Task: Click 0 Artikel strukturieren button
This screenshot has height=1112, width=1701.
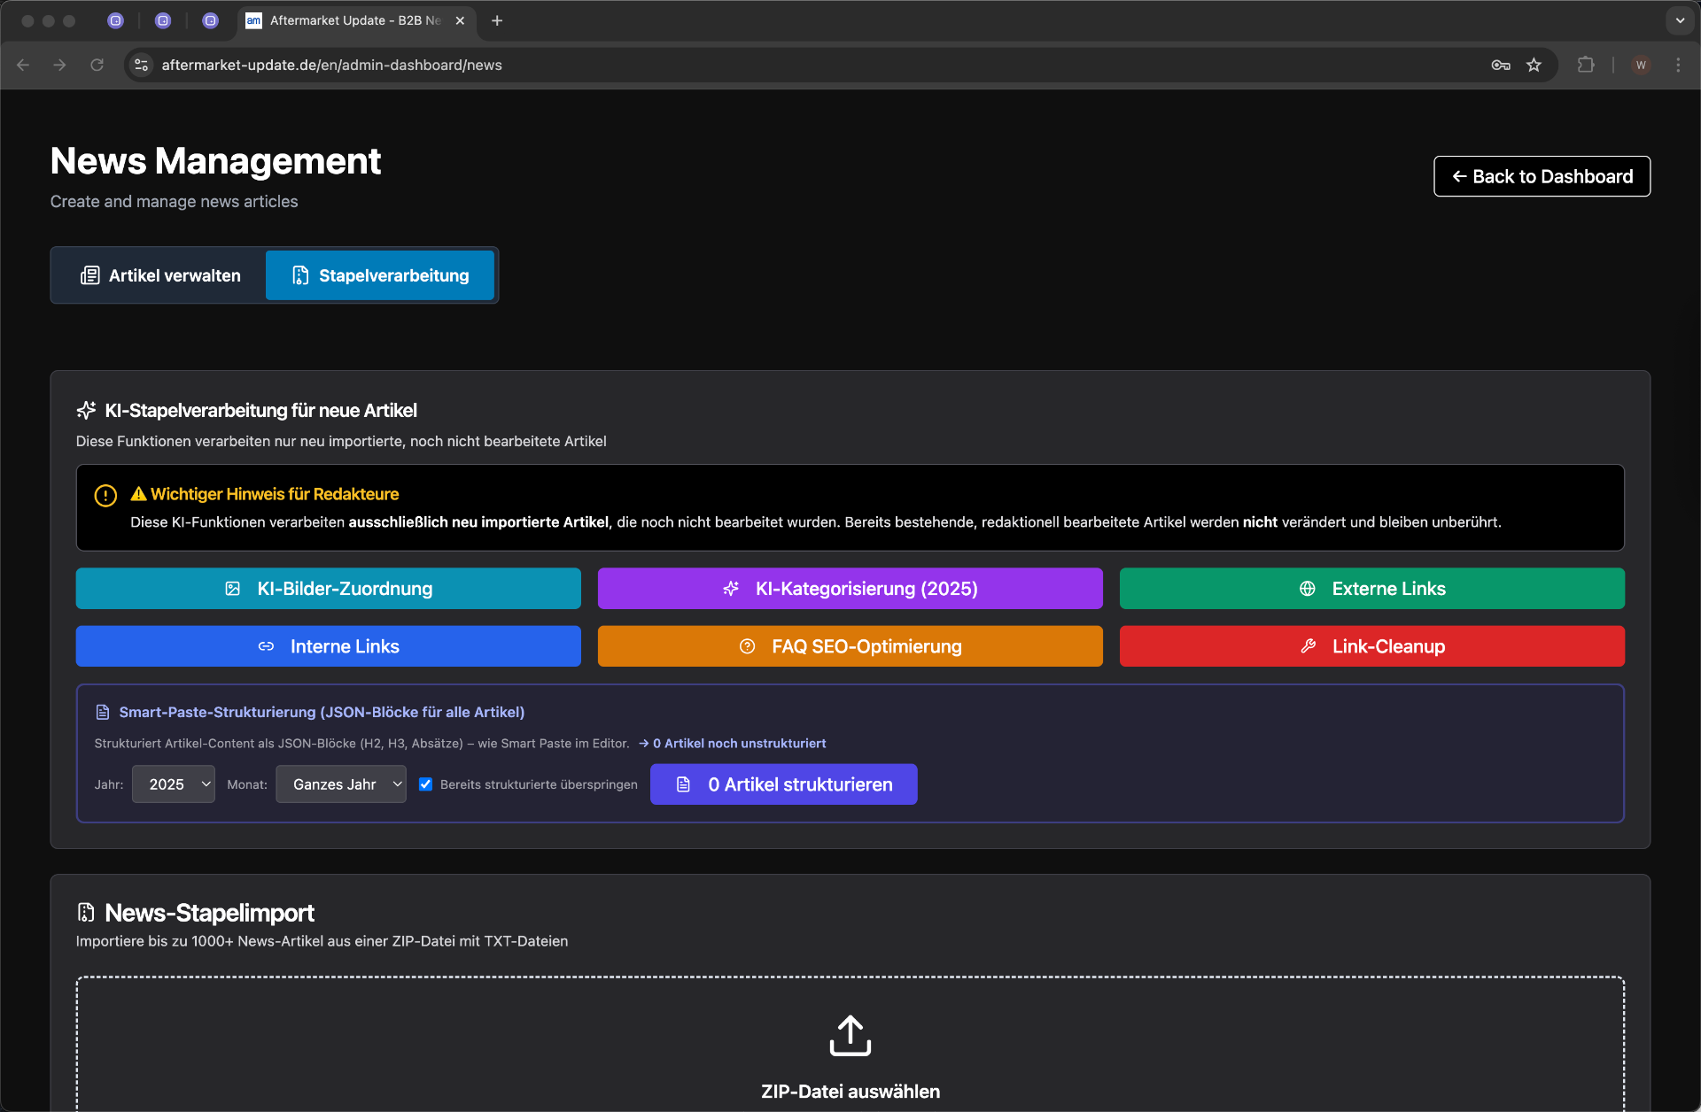Action: click(783, 784)
